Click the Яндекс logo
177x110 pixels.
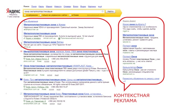[x=13, y=11]
